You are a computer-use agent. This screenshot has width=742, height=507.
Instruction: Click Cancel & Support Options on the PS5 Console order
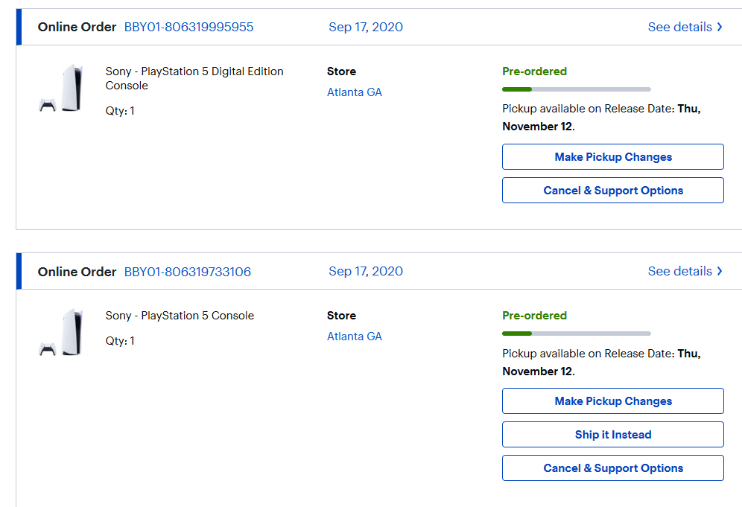(x=613, y=468)
